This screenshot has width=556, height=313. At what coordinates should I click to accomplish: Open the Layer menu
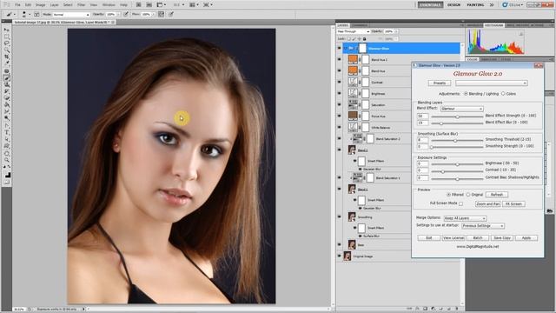coord(54,5)
